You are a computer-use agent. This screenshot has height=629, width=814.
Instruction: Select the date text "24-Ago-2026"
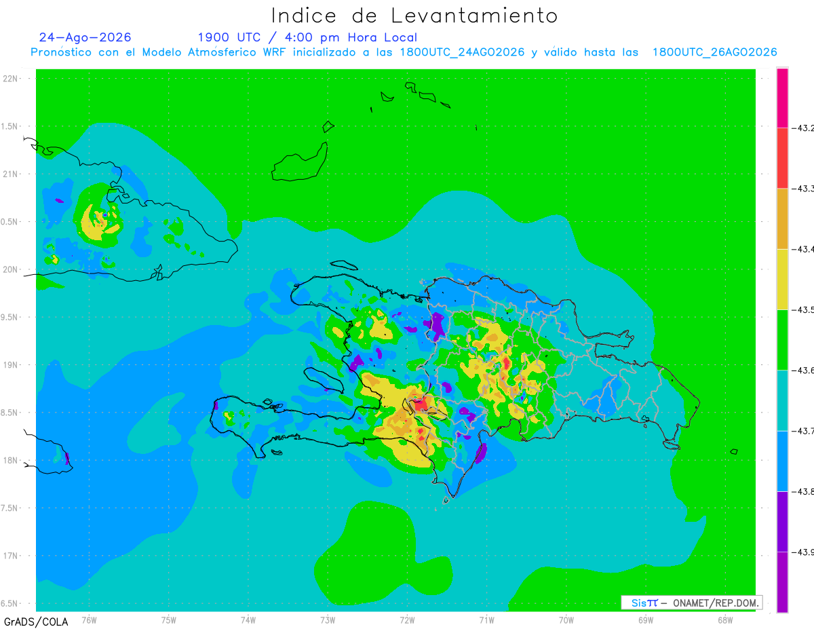tap(85, 37)
